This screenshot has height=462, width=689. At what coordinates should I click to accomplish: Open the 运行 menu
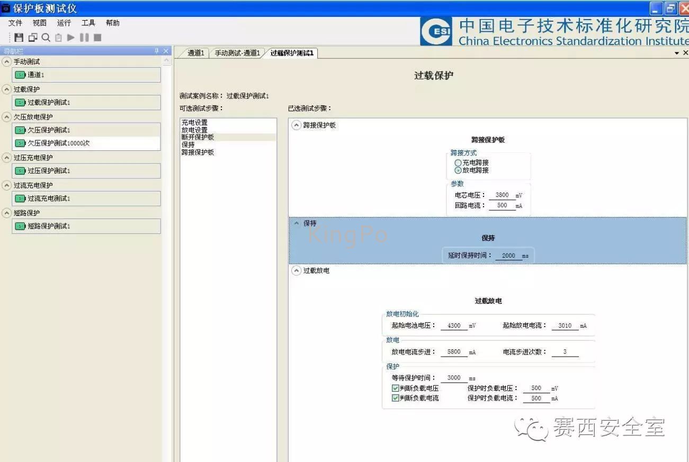(64, 23)
